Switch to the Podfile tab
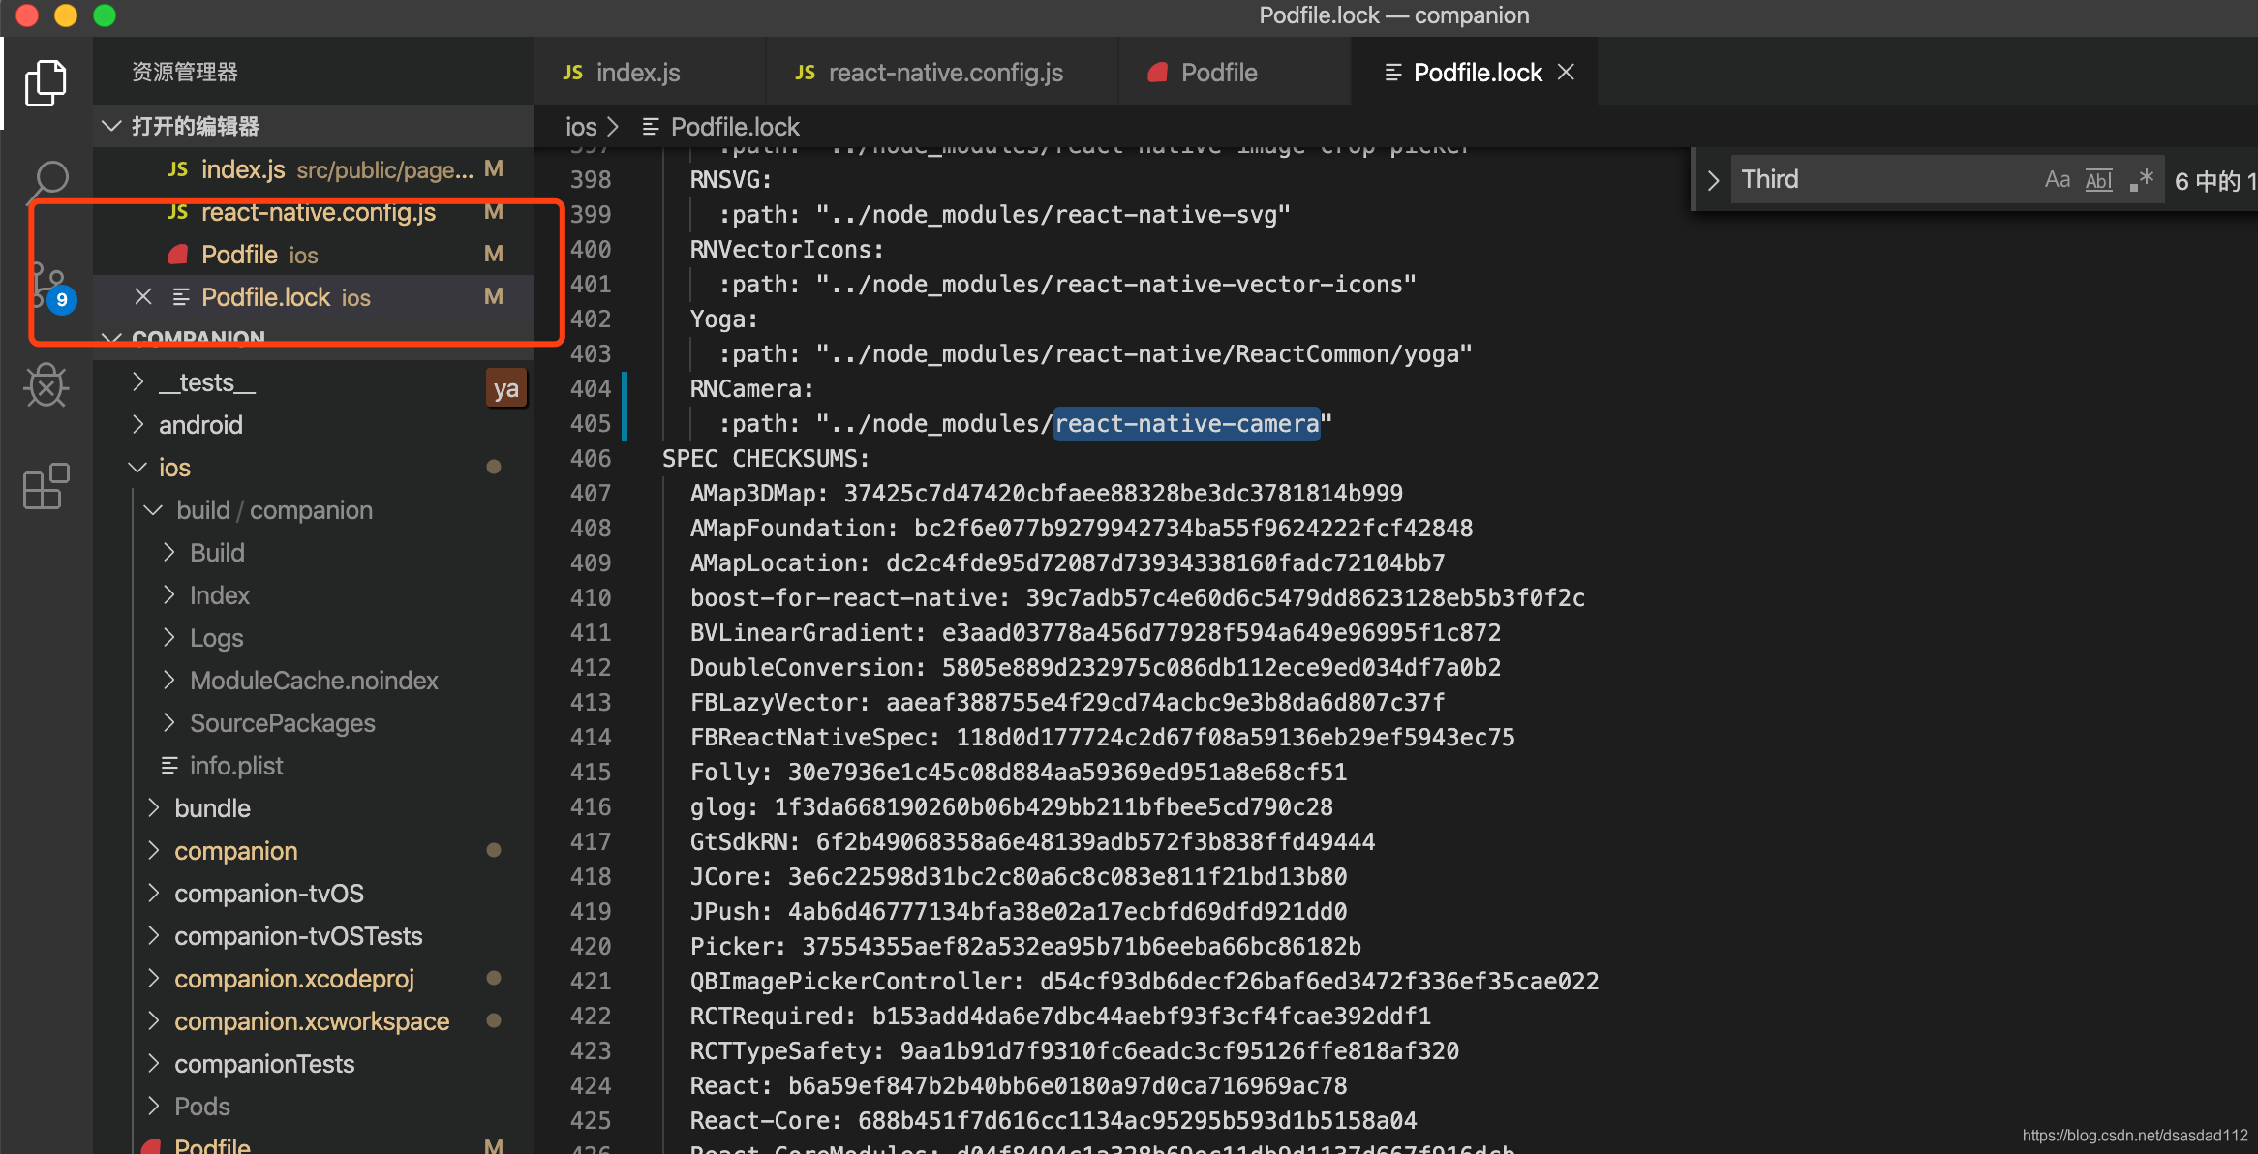Screen dimensions: 2258x1154 click(x=1218, y=73)
